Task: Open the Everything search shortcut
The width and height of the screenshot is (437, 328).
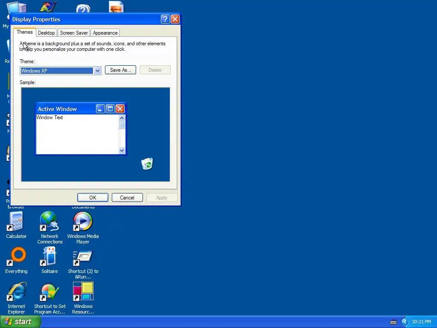Action: pos(16,260)
